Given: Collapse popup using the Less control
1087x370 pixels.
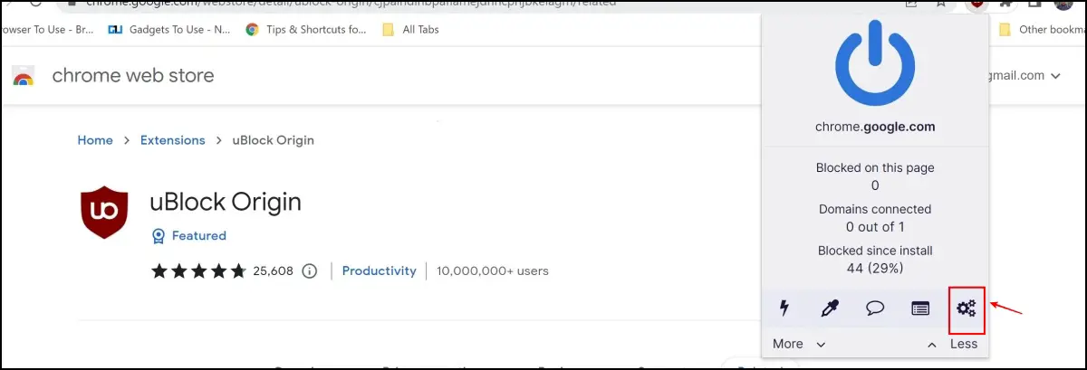Looking at the screenshot, I should pyautogui.click(x=953, y=344).
